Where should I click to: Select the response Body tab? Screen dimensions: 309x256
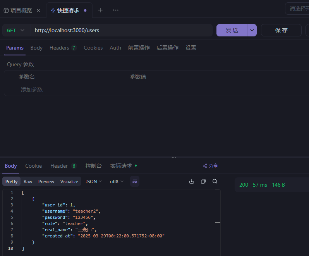[10, 166]
